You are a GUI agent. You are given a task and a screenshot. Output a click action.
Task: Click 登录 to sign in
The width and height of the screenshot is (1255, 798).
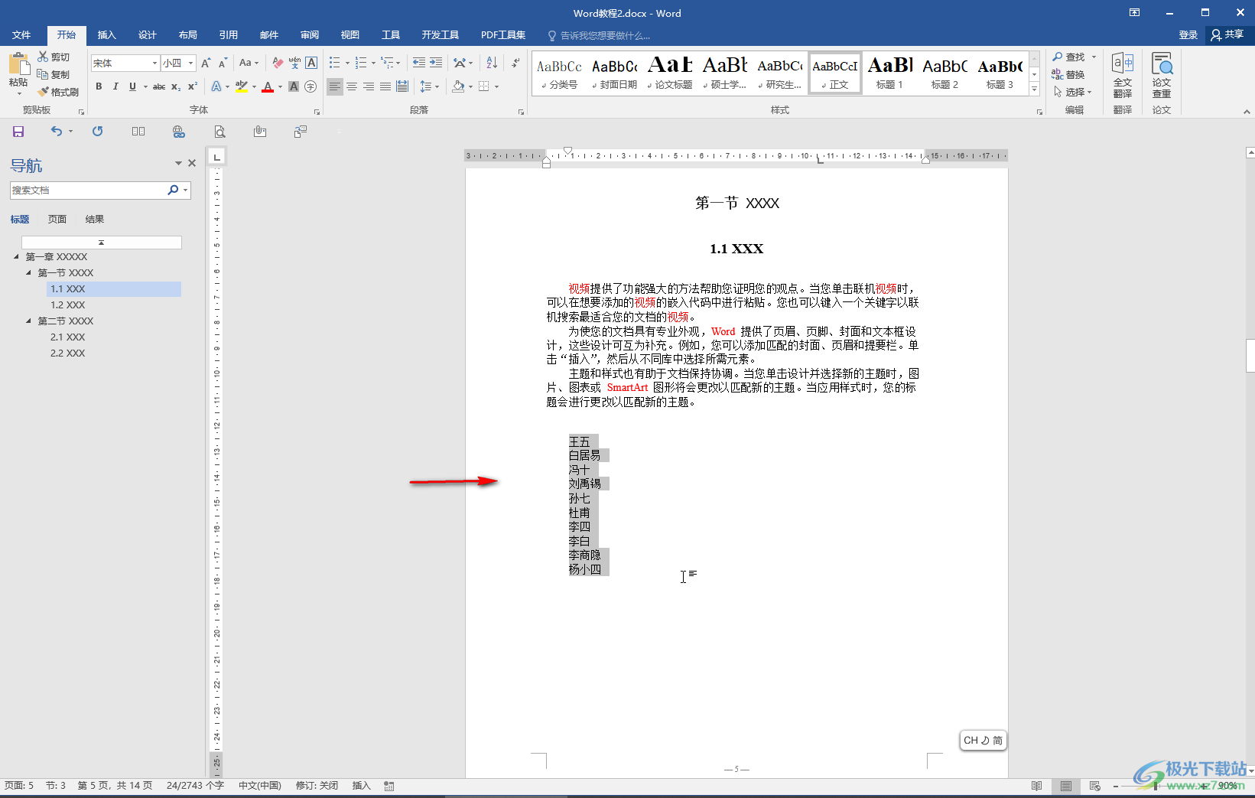(1188, 35)
